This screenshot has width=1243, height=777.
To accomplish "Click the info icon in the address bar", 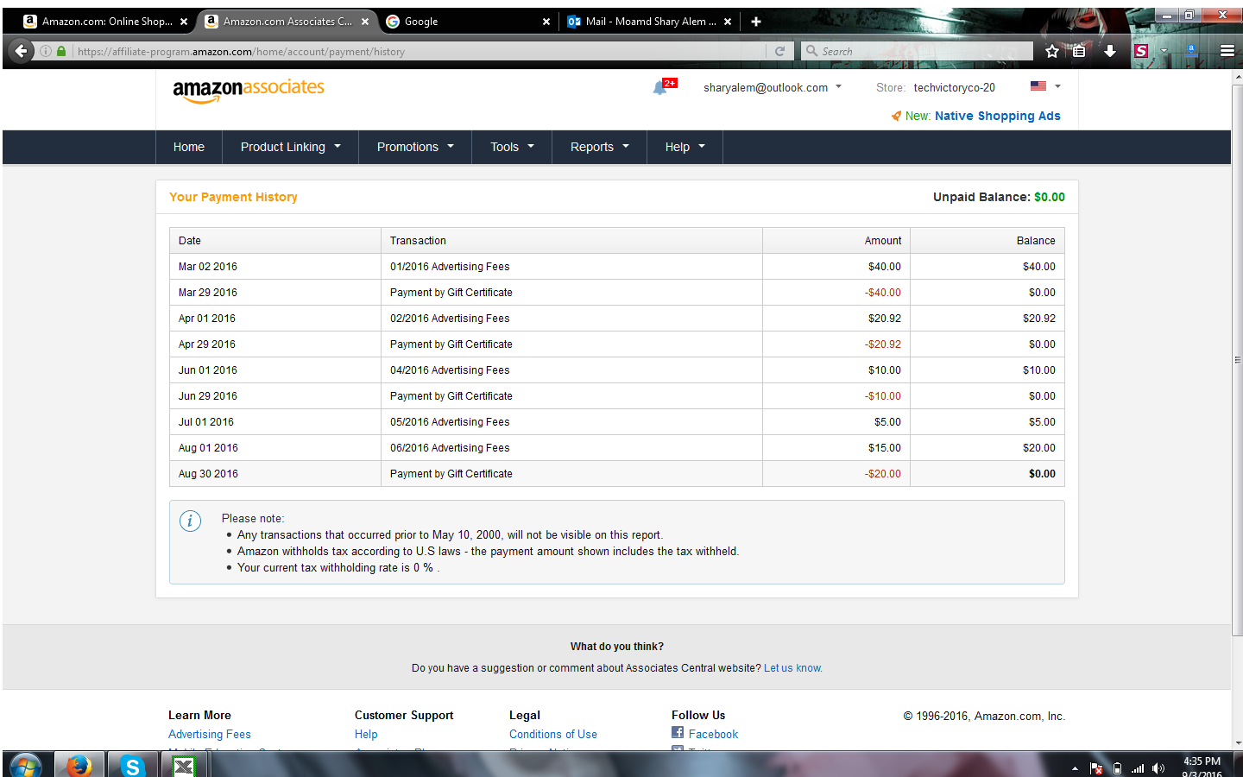I will [x=46, y=51].
